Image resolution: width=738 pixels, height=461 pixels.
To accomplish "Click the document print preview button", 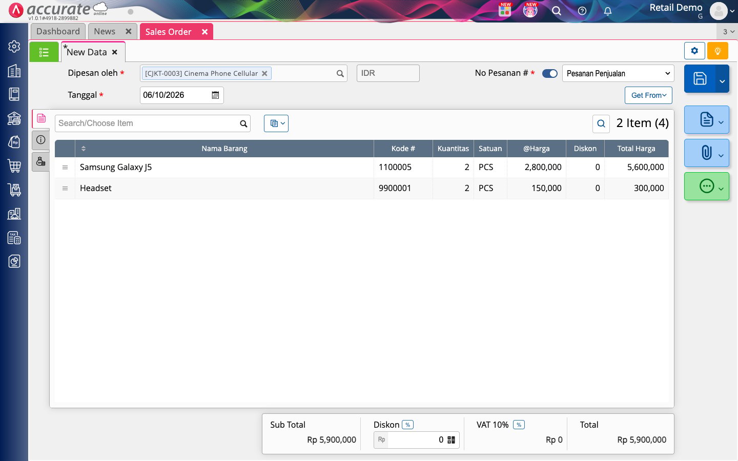I will (x=707, y=120).
